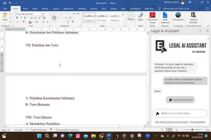The height and width of the screenshot is (140, 211).
Task: Switch to the References tab
Action: pyautogui.click(x=69, y=8)
